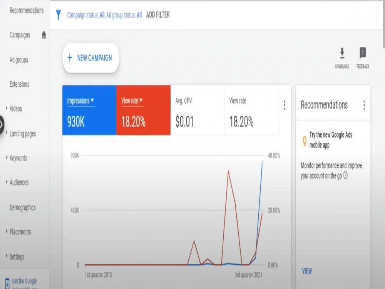Expand the side panel arrow handle
Screen dimensions: 385x289
[x=2, y=125]
